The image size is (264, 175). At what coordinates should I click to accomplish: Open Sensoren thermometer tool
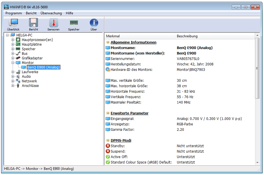click(53, 24)
